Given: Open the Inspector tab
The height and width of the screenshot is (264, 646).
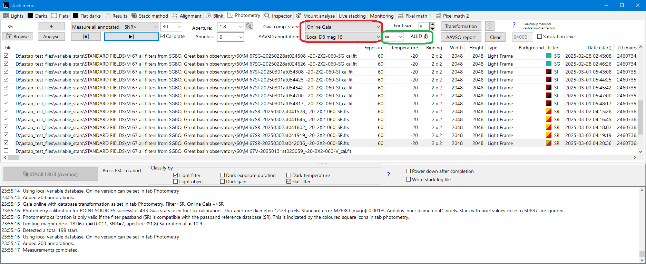Looking at the screenshot, I should coord(278,16).
